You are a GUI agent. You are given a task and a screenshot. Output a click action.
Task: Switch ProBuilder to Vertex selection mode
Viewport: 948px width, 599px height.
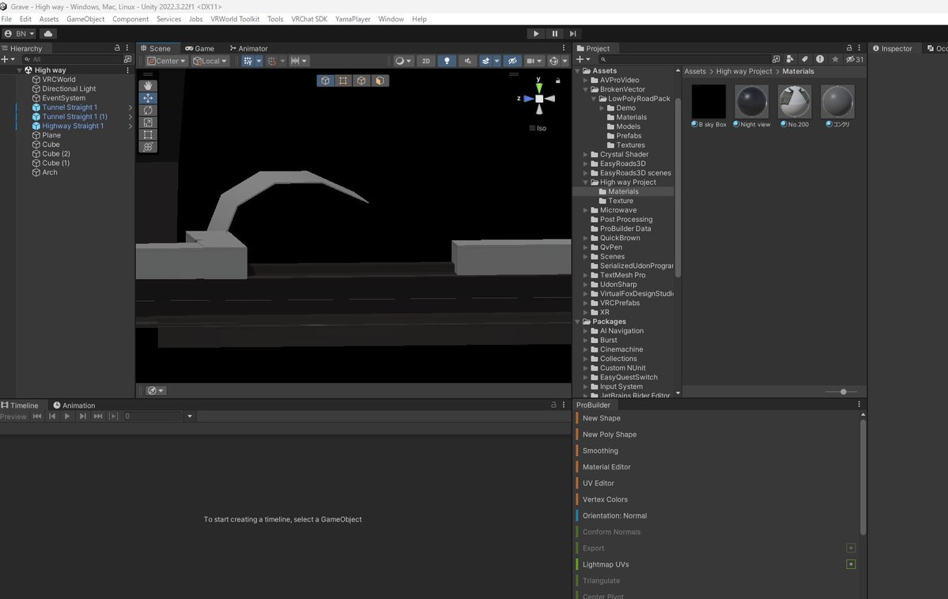[x=343, y=81]
